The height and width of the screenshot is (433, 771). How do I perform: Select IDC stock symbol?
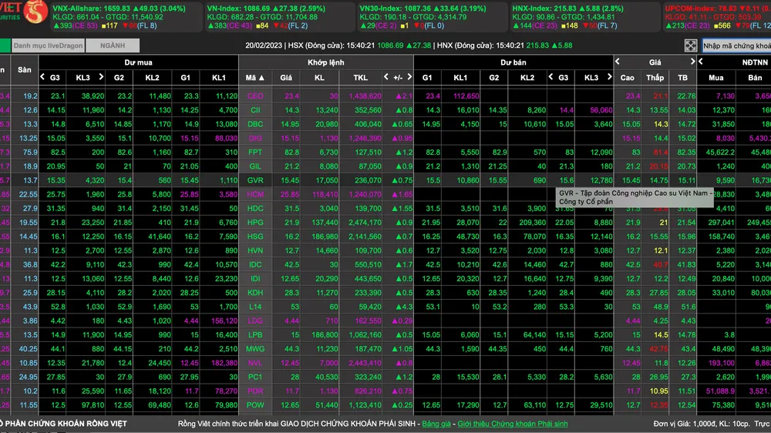tap(255, 265)
